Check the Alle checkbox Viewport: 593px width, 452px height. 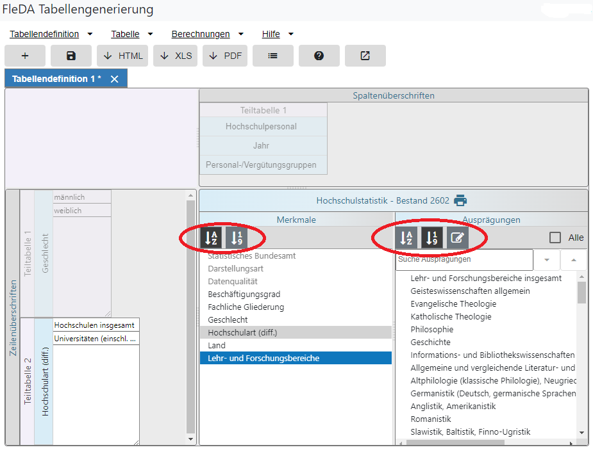pos(555,238)
